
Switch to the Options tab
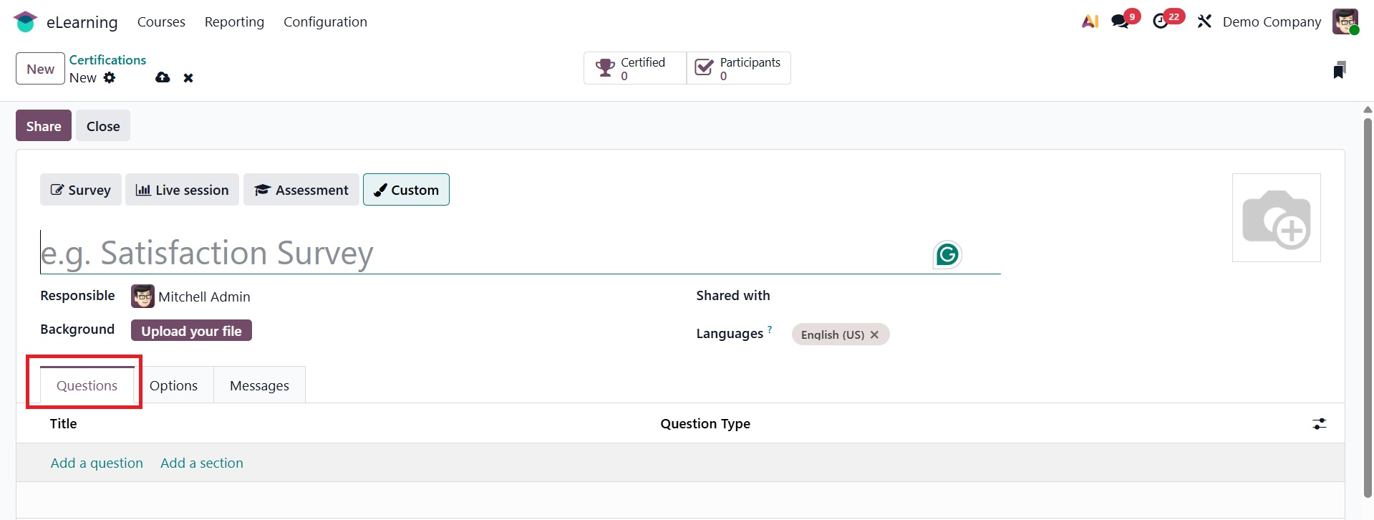click(x=173, y=385)
